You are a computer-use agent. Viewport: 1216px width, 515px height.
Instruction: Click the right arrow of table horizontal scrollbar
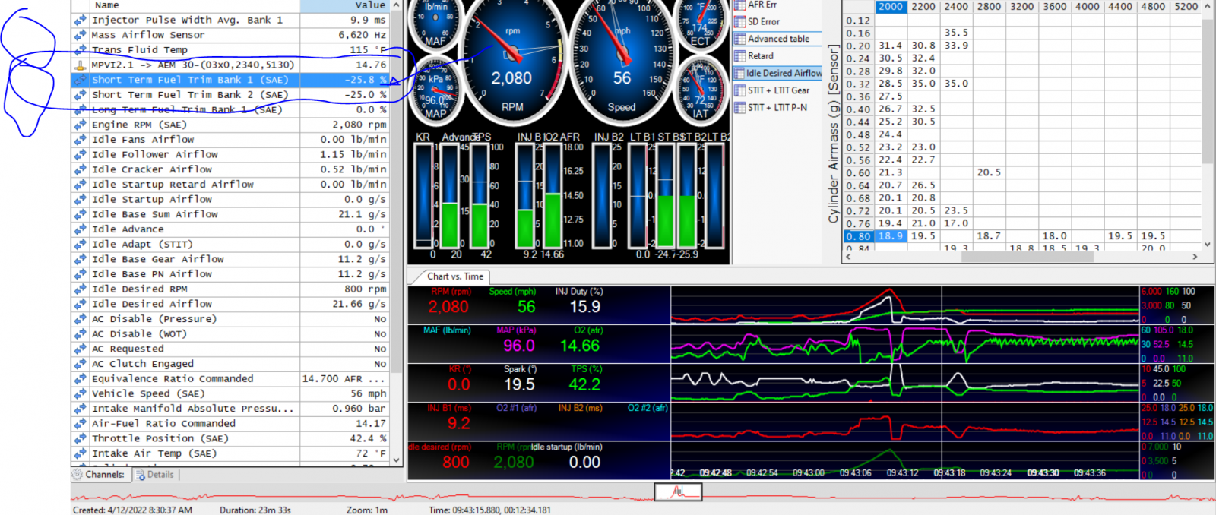(x=1195, y=257)
